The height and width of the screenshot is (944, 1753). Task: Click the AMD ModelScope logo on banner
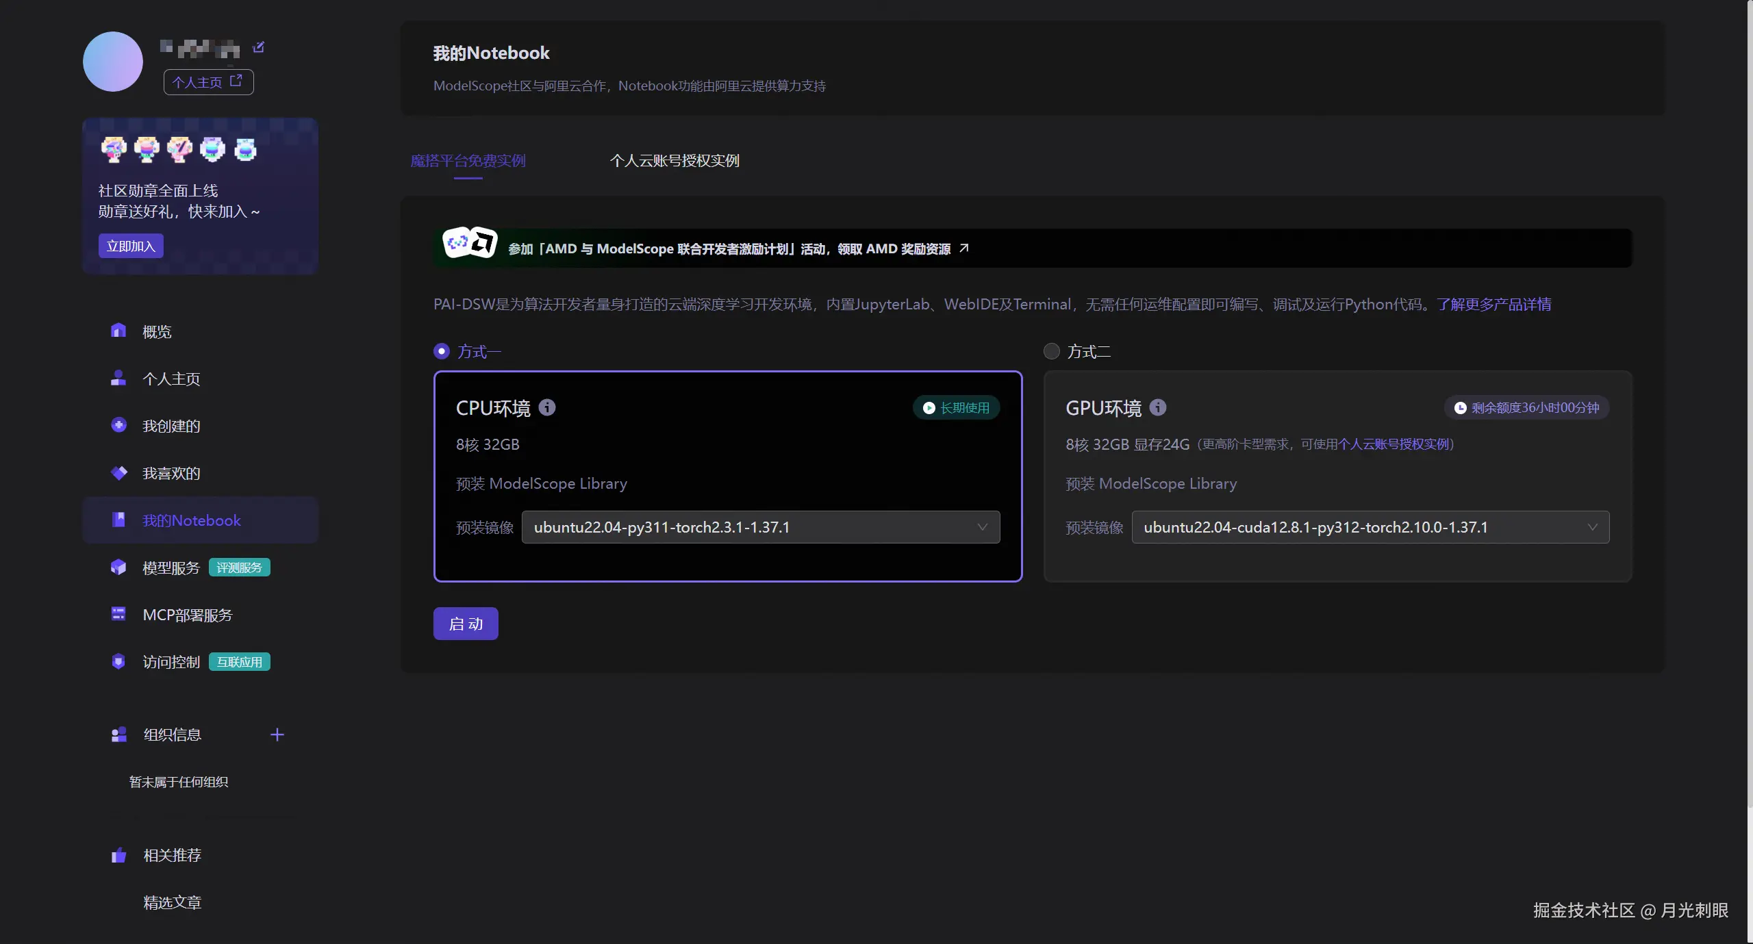coord(470,243)
